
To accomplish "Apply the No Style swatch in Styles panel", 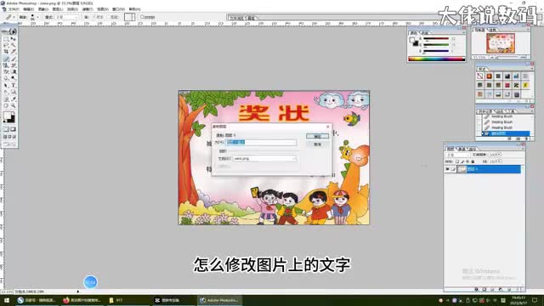I will (x=479, y=76).
